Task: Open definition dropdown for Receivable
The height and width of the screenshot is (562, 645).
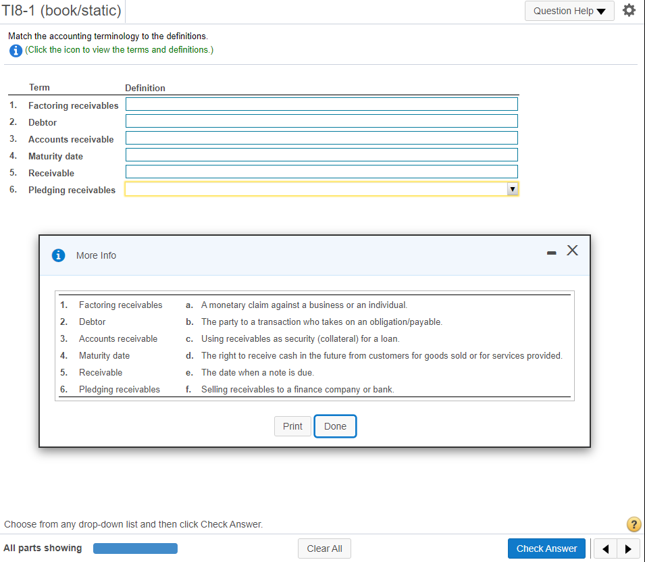Action: click(321, 172)
